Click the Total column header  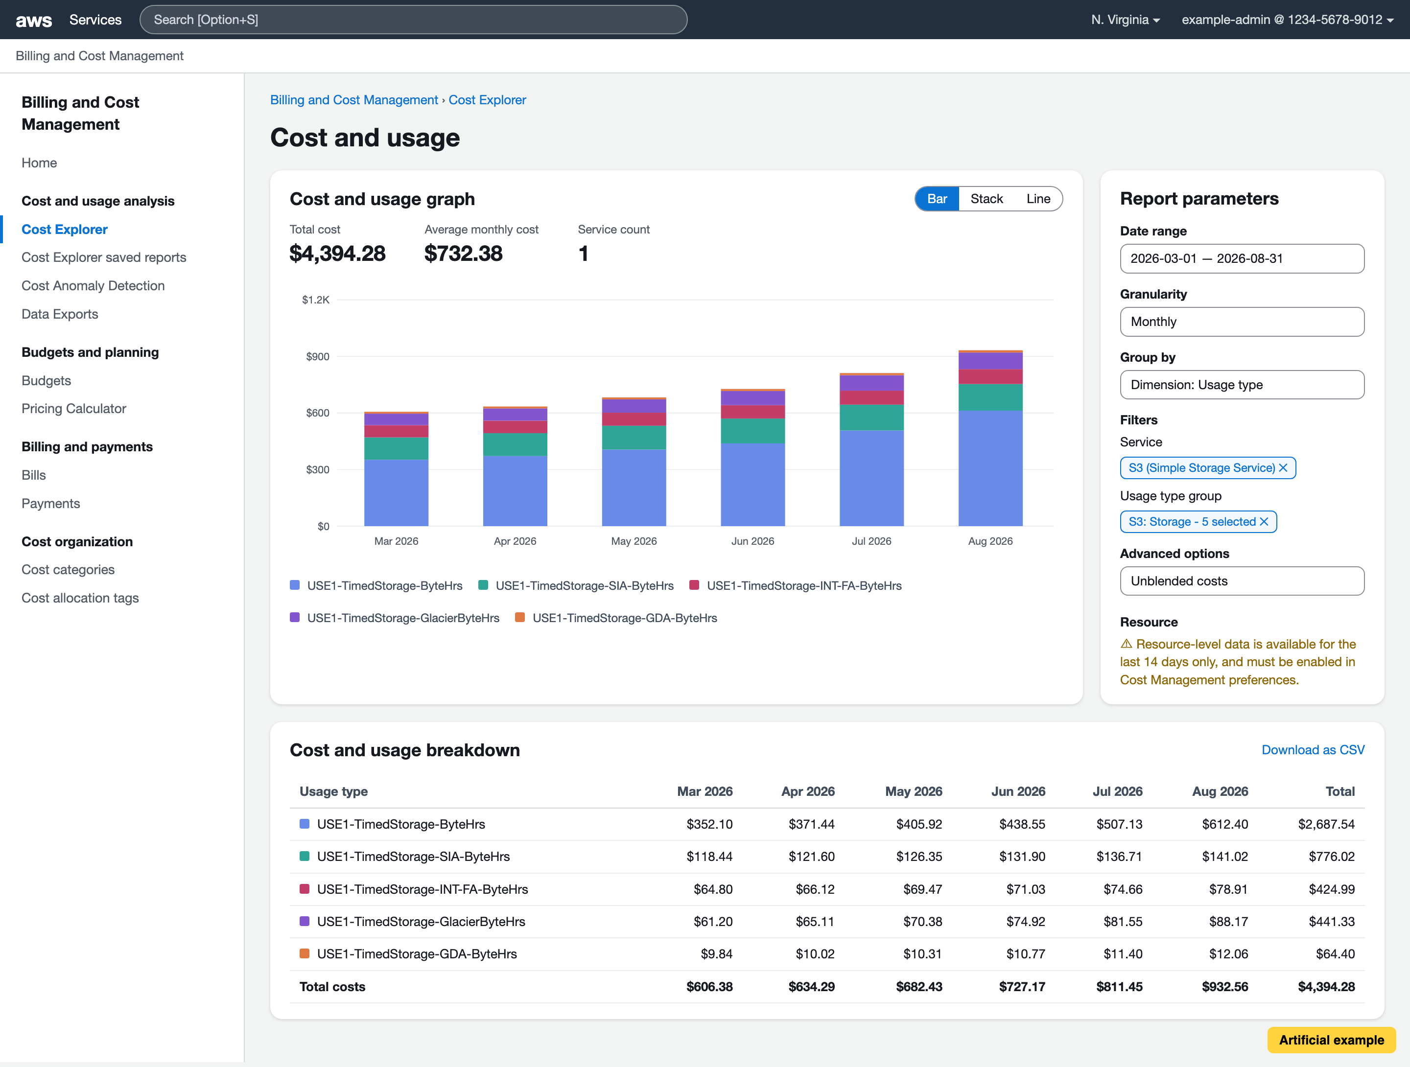[x=1340, y=791]
